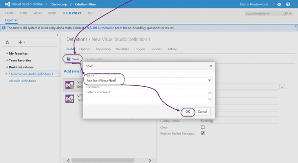
Task: Collapse the left explorer pane
Action: click(x=57, y=35)
